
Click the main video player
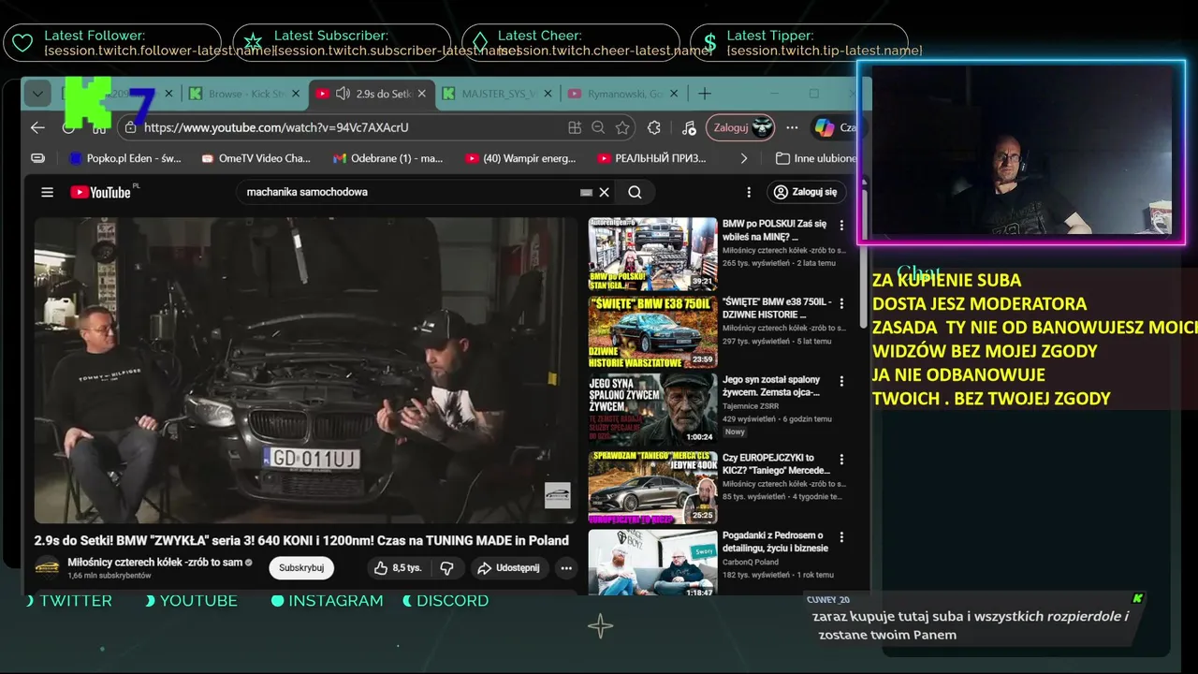306,371
